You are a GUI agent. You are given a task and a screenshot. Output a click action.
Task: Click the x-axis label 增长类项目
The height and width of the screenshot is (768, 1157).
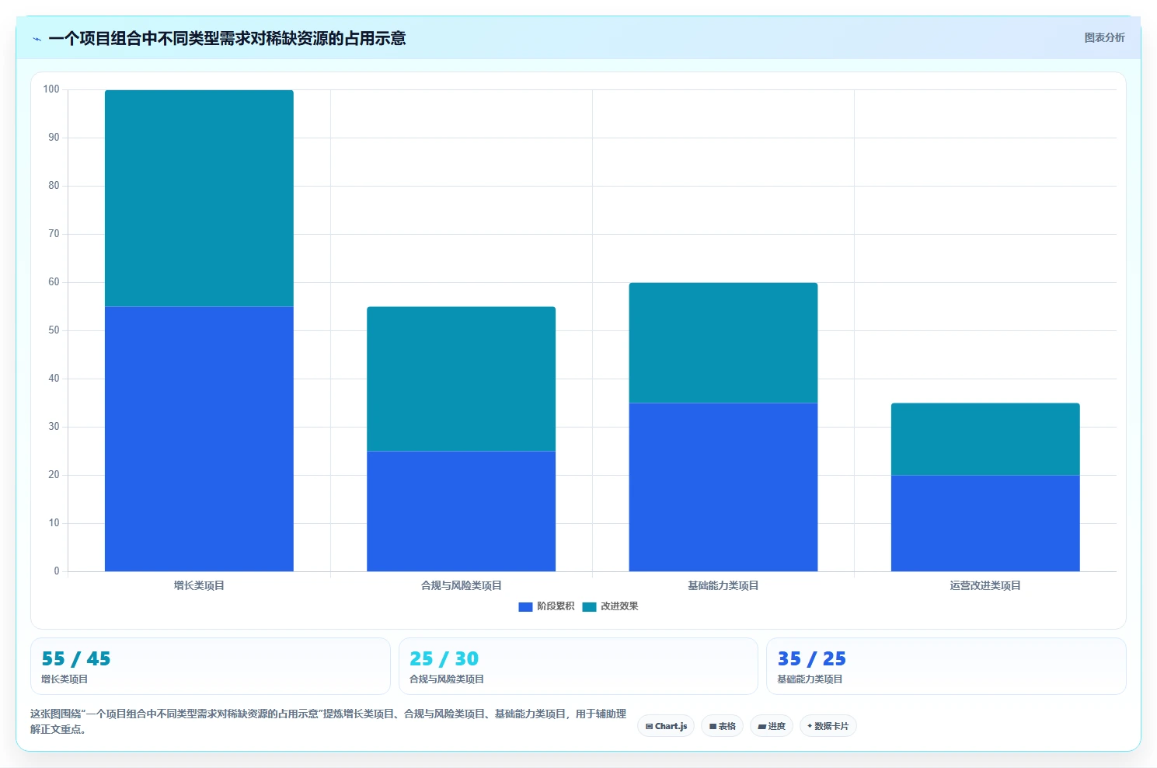[199, 585]
